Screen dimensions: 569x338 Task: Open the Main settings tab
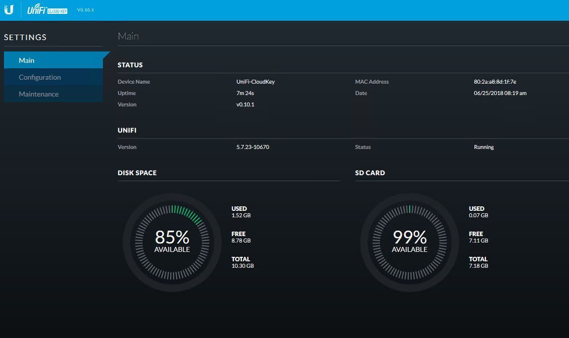pyautogui.click(x=27, y=60)
